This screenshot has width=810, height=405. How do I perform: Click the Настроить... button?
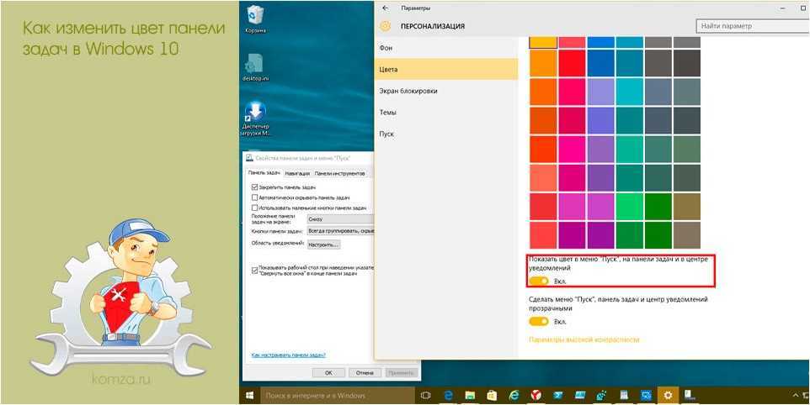coord(324,245)
